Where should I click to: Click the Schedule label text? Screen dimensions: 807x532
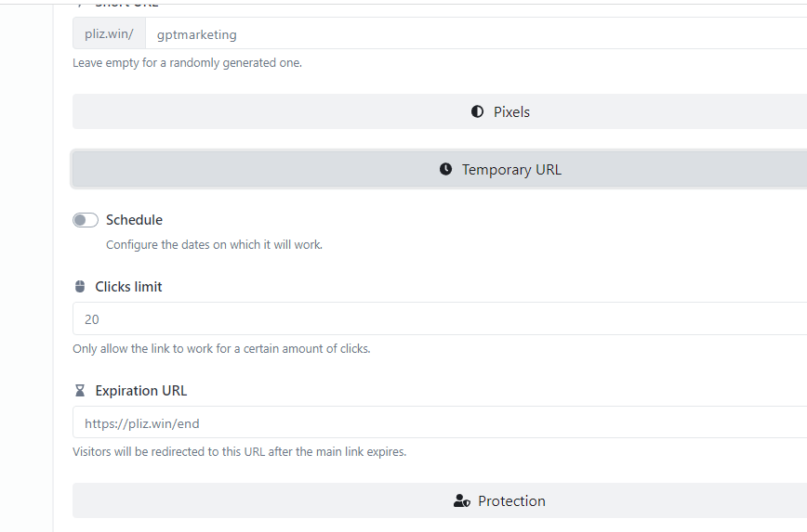click(x=134, y=220)
